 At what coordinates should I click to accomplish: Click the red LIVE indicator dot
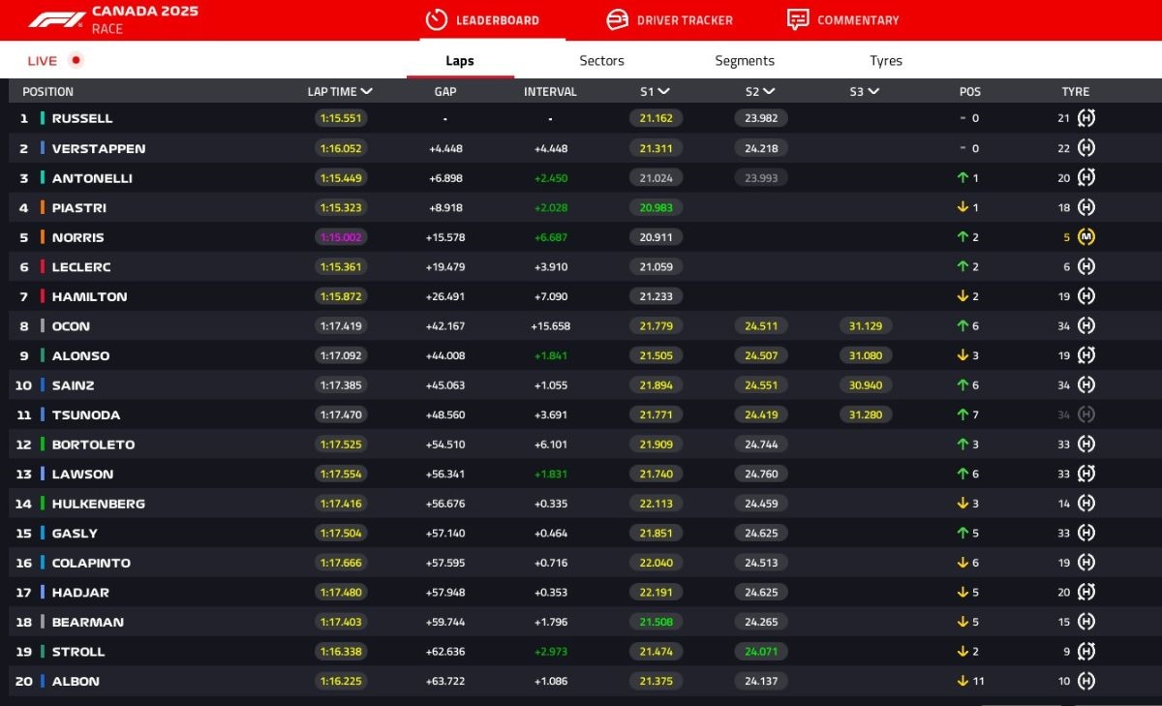tap(76, 60)
